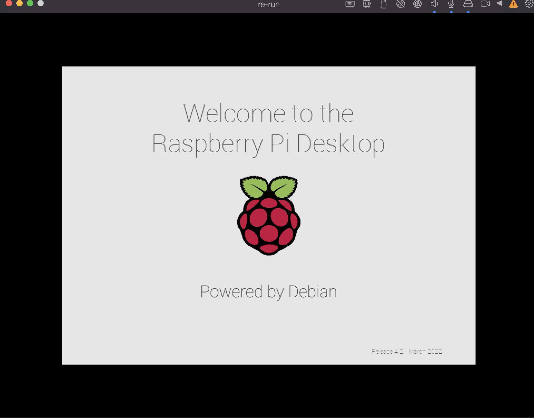Click the "re-run" window title

(x=269, y=4)
